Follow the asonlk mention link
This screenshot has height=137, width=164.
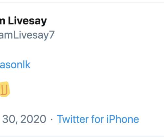click(x=15, y=65)
